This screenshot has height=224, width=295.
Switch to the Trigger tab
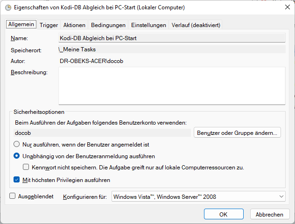pos(49,25)
